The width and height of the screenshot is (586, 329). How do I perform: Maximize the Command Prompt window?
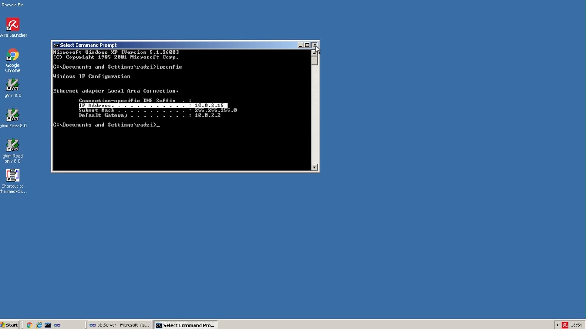(307, 45)
